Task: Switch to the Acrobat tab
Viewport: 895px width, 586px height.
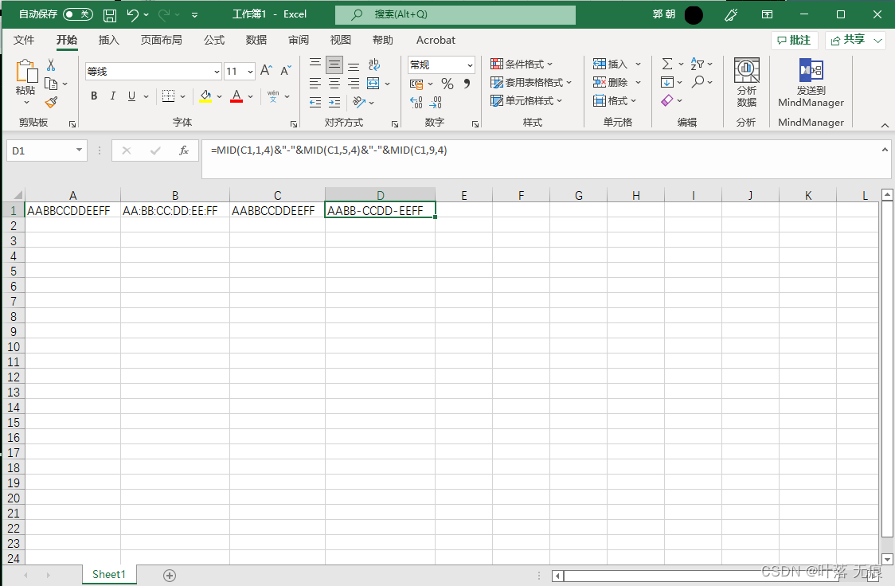Action: point(436,40)
